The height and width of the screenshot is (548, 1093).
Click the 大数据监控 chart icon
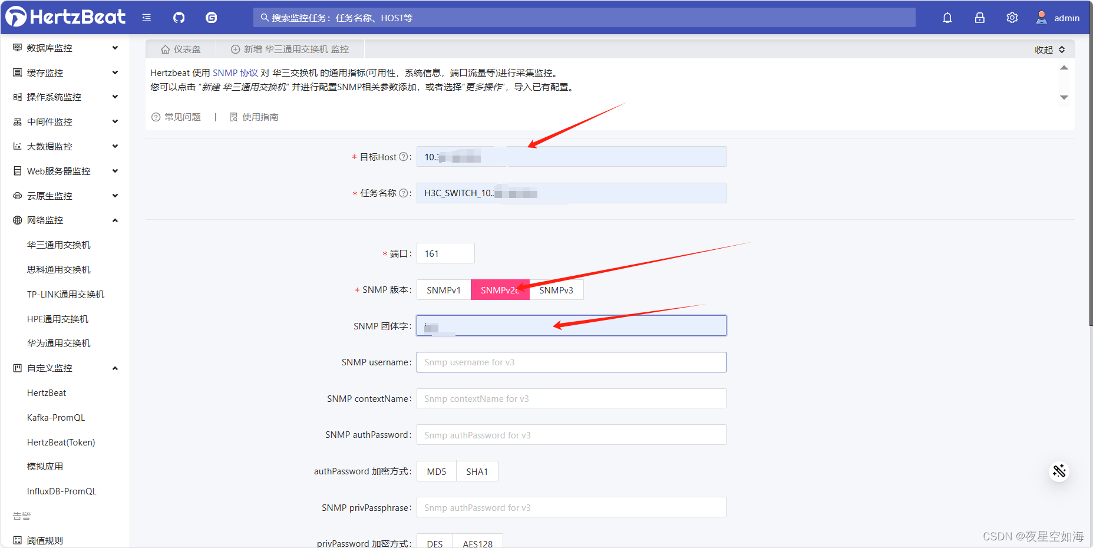point(17,146)
